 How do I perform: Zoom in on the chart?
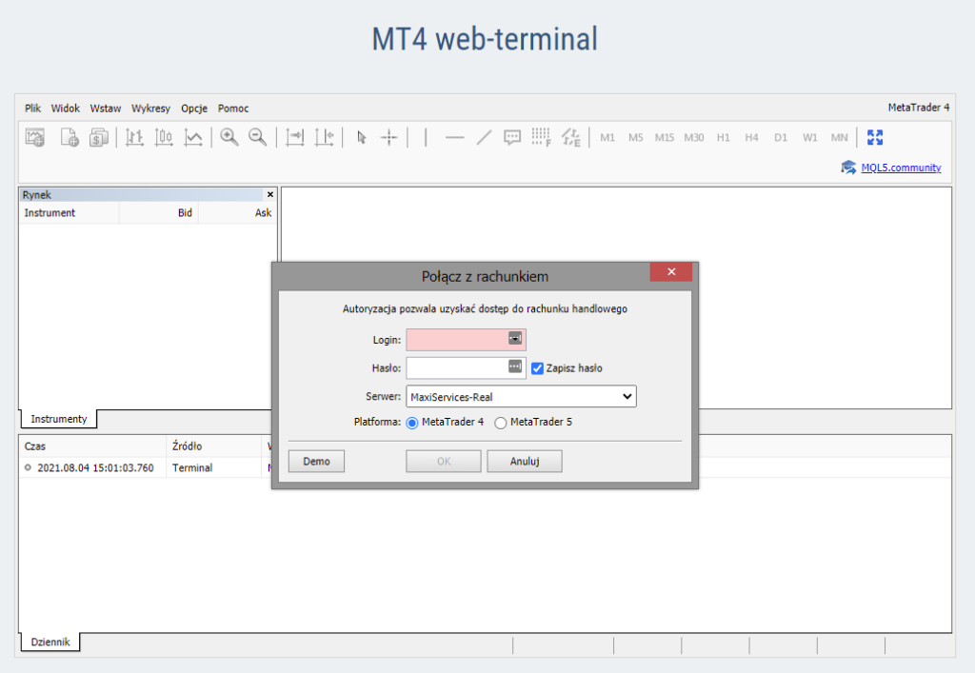[x=229, y=137]
